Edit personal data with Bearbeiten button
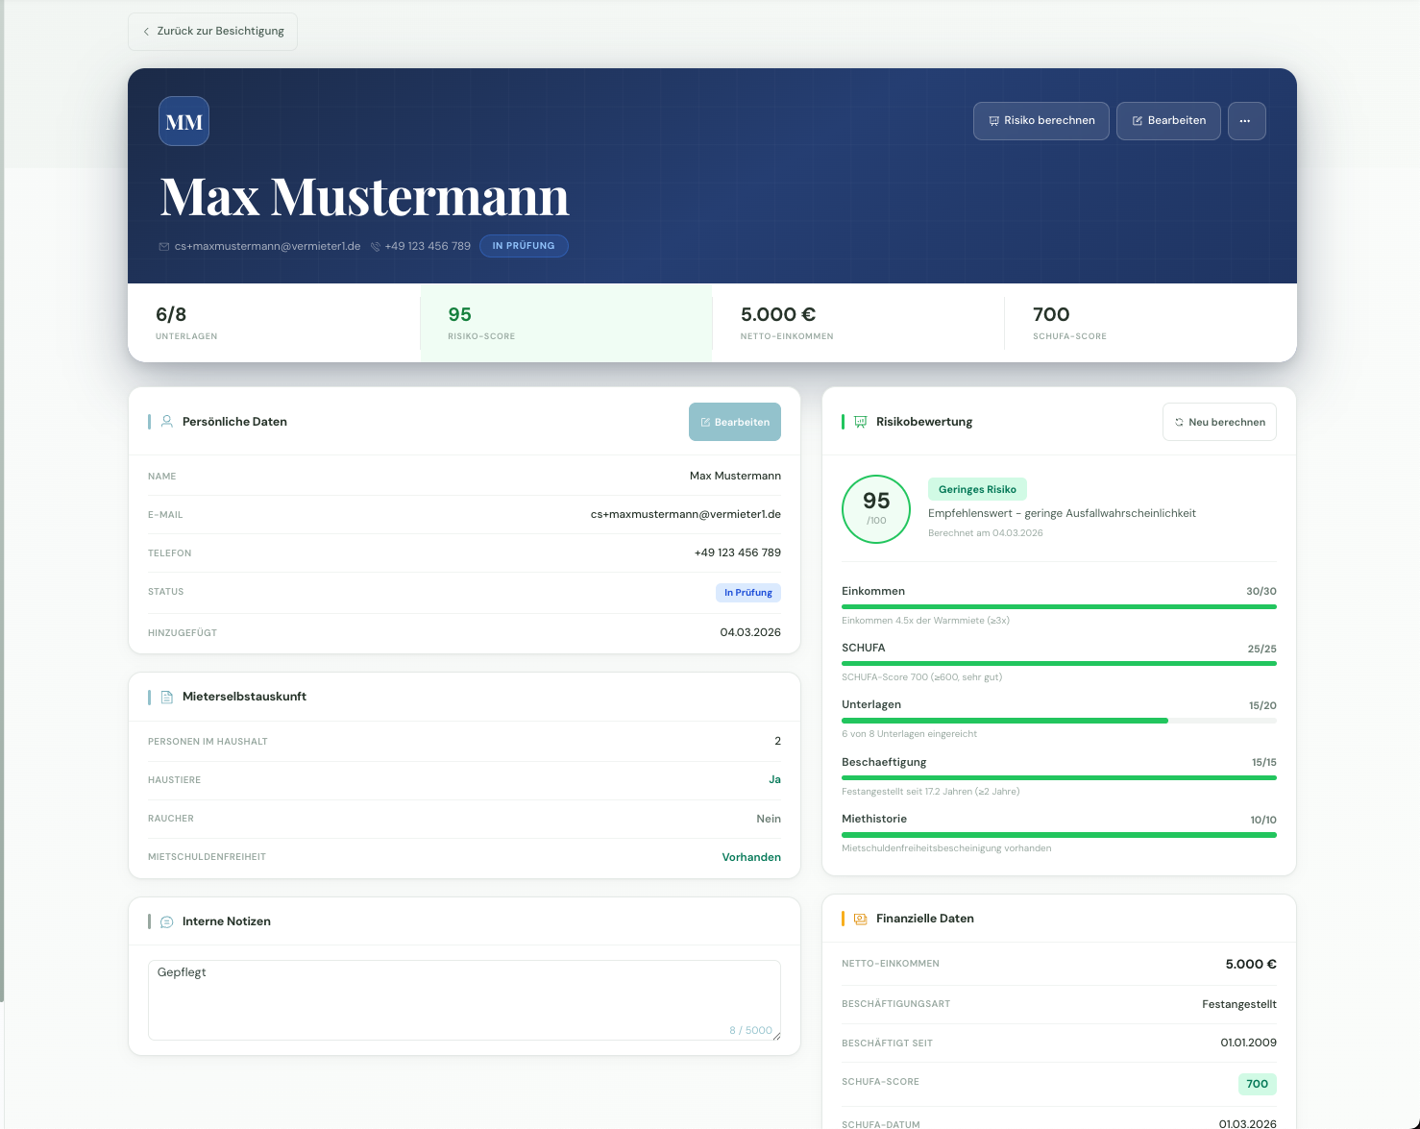The width and height of the screenshot is (1420, 1129). pos(735,422)
